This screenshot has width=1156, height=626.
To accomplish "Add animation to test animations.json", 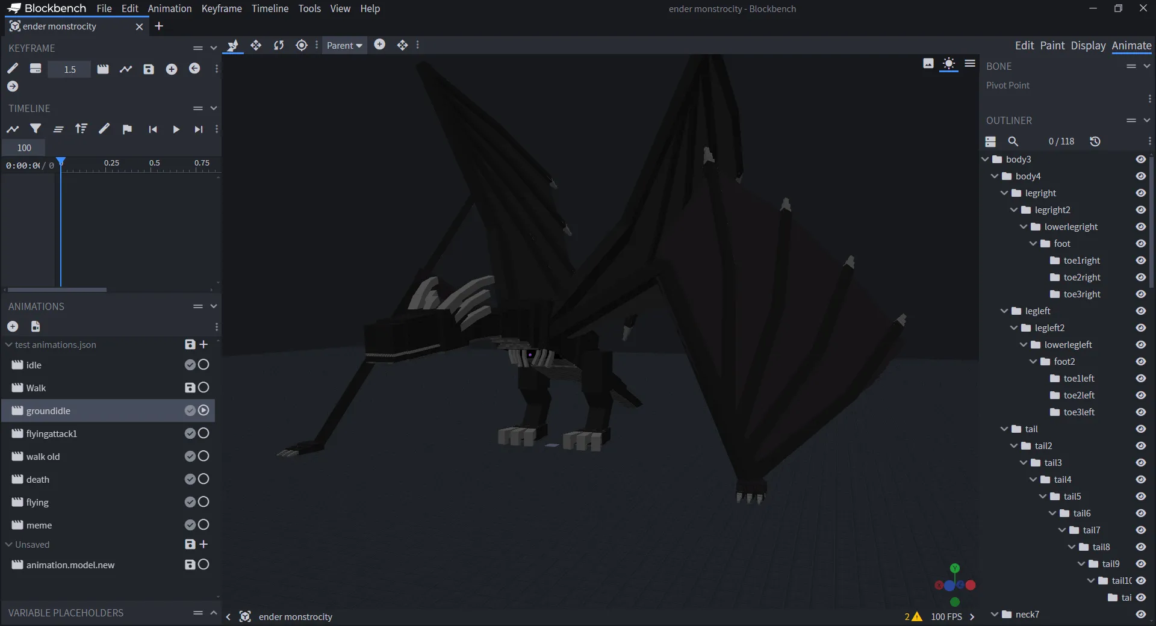I will tap(204, 344).
